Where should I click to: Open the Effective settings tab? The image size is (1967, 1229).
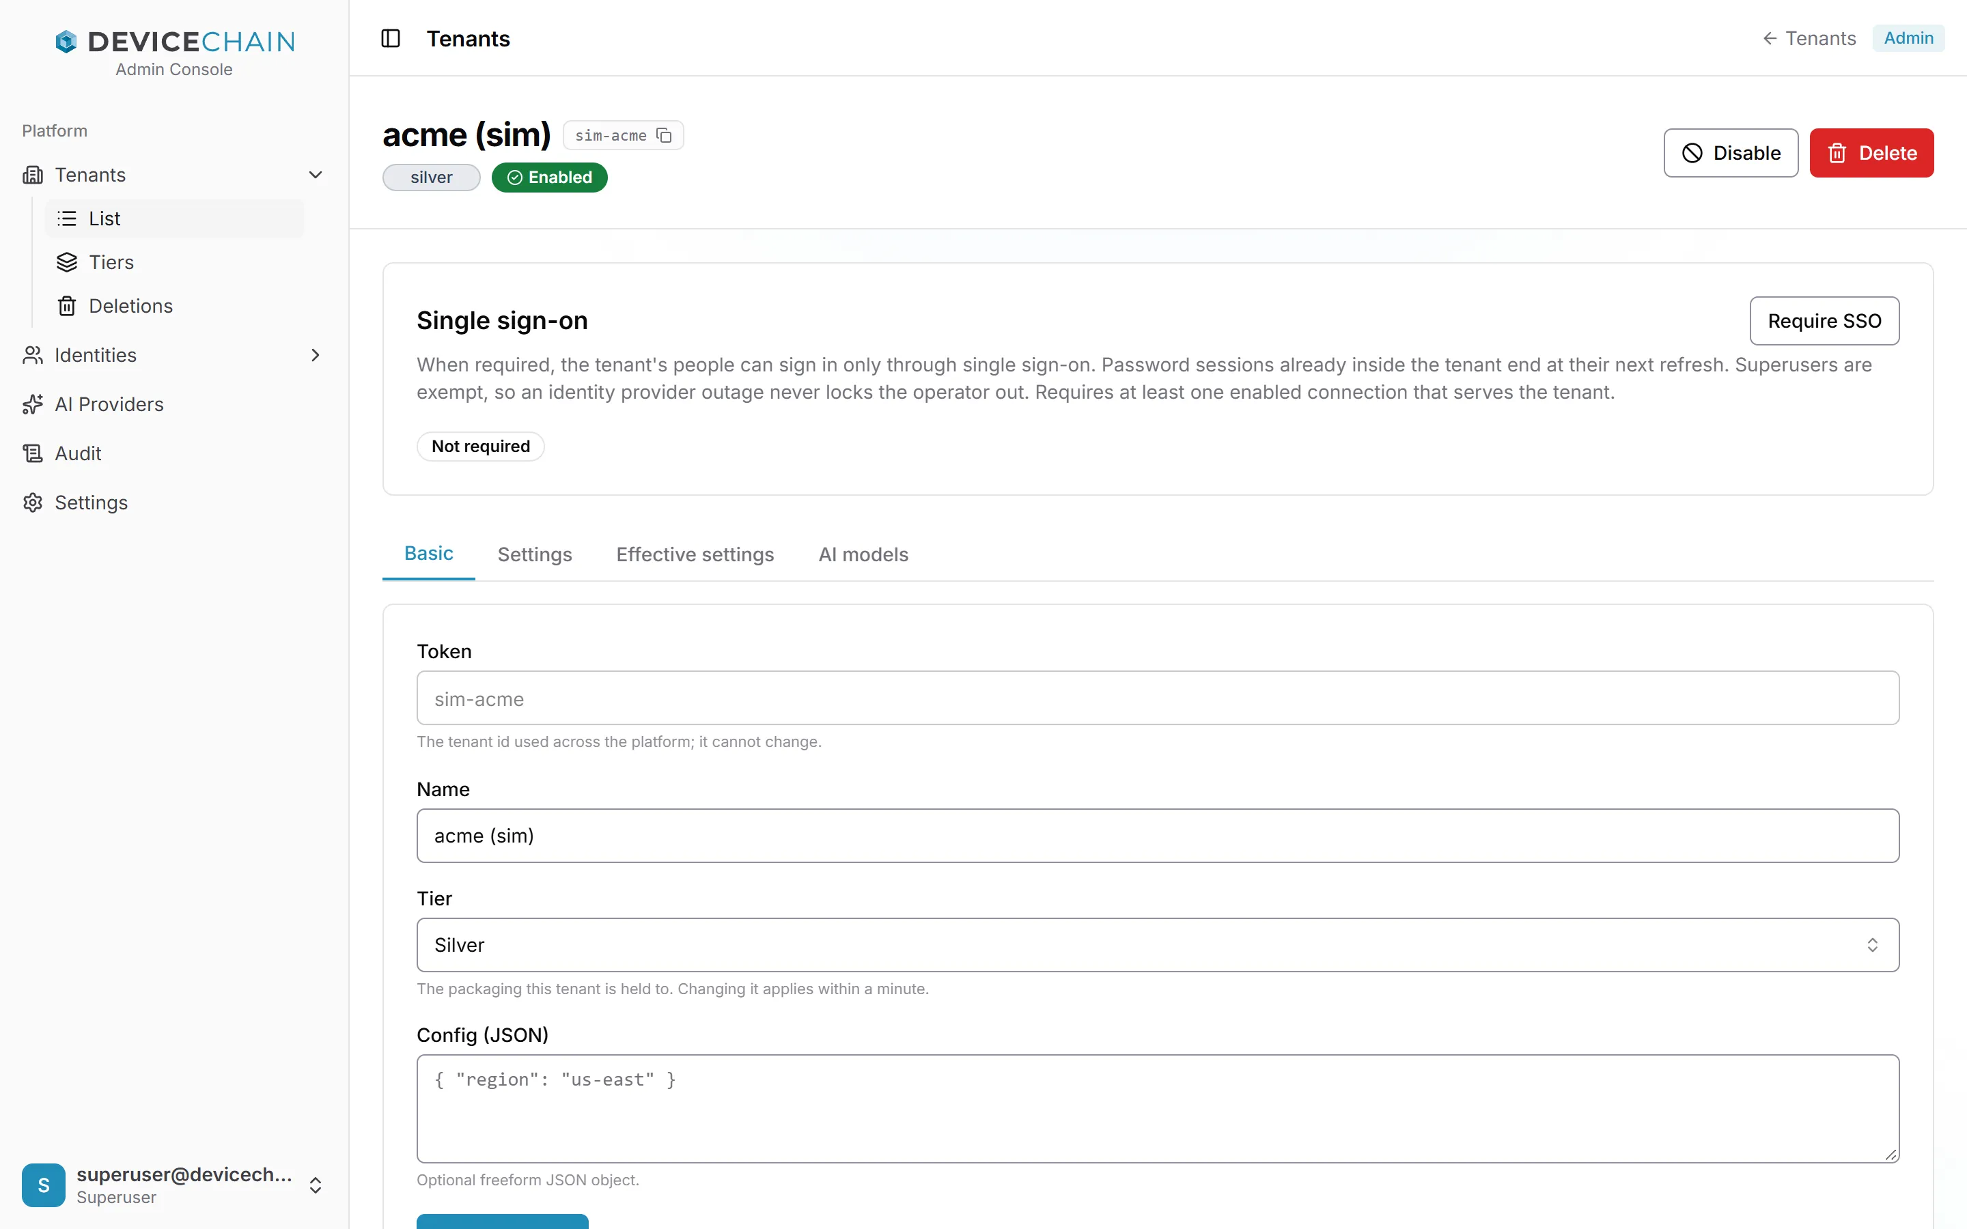pos(695,554)
